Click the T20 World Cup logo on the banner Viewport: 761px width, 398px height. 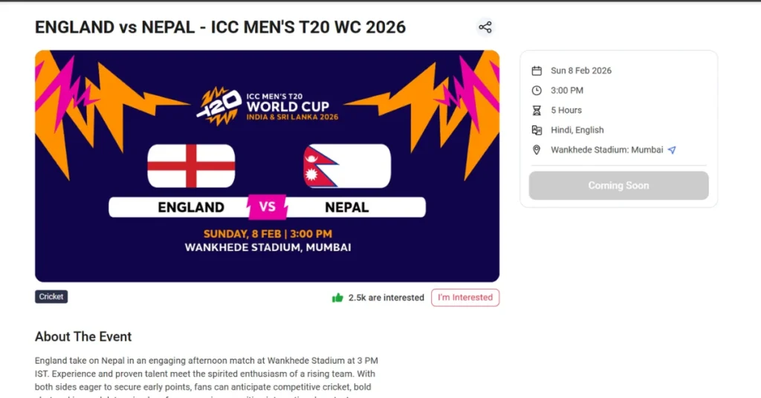(x=267, y=104)
